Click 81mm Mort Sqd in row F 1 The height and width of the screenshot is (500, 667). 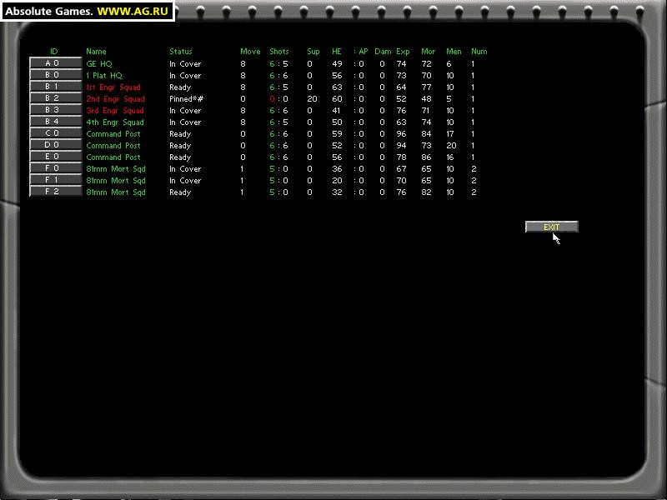tap(116, 181)
